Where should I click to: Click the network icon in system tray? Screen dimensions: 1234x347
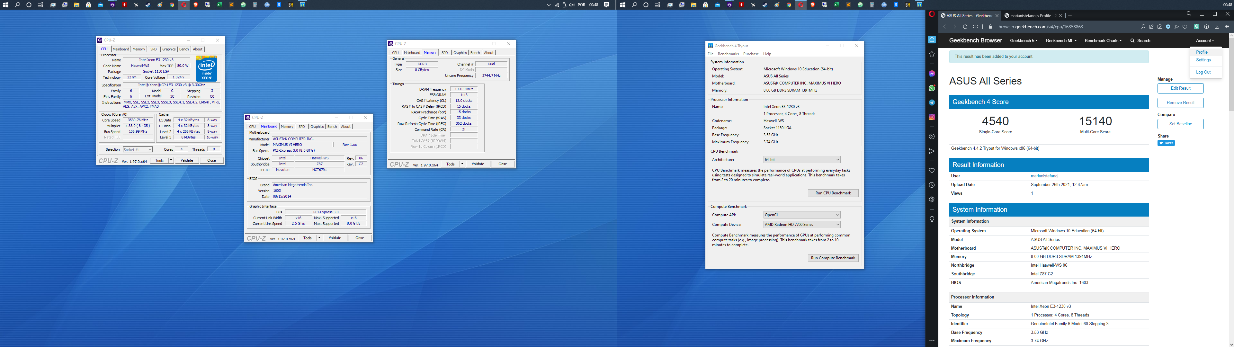point(557,5)
